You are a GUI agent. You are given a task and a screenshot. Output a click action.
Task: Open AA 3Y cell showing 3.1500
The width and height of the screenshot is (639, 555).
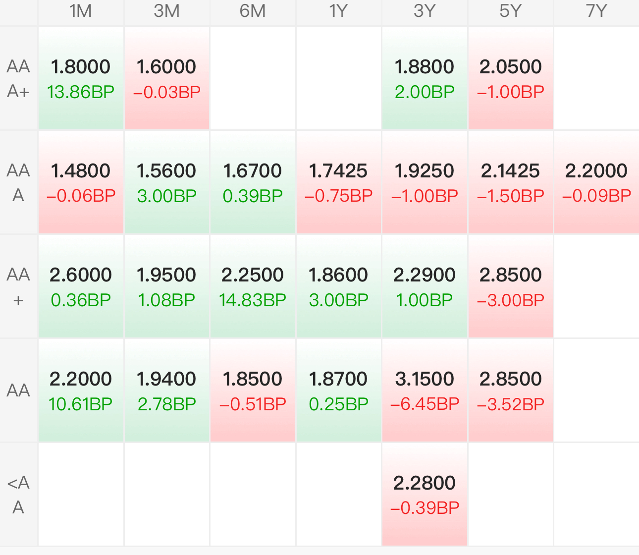tap(425, 390)
